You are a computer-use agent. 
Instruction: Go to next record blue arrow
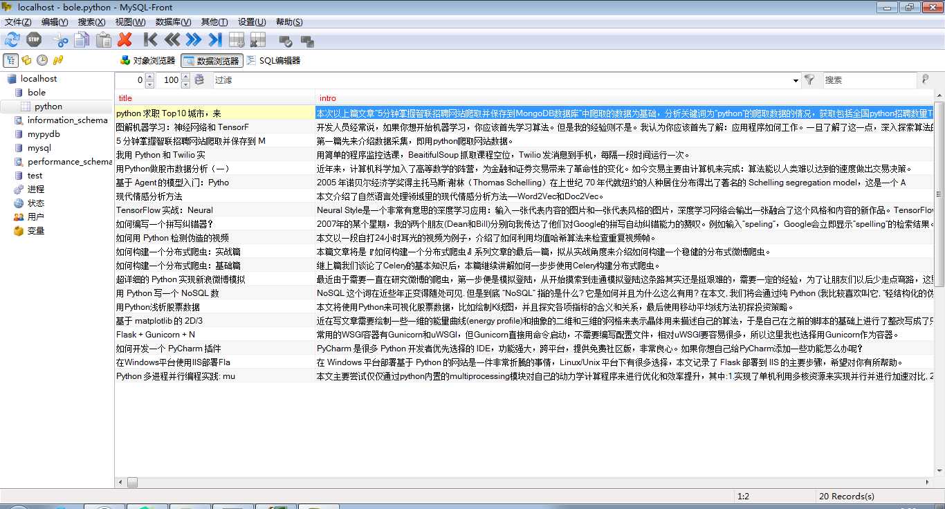(x=194, y=39)
